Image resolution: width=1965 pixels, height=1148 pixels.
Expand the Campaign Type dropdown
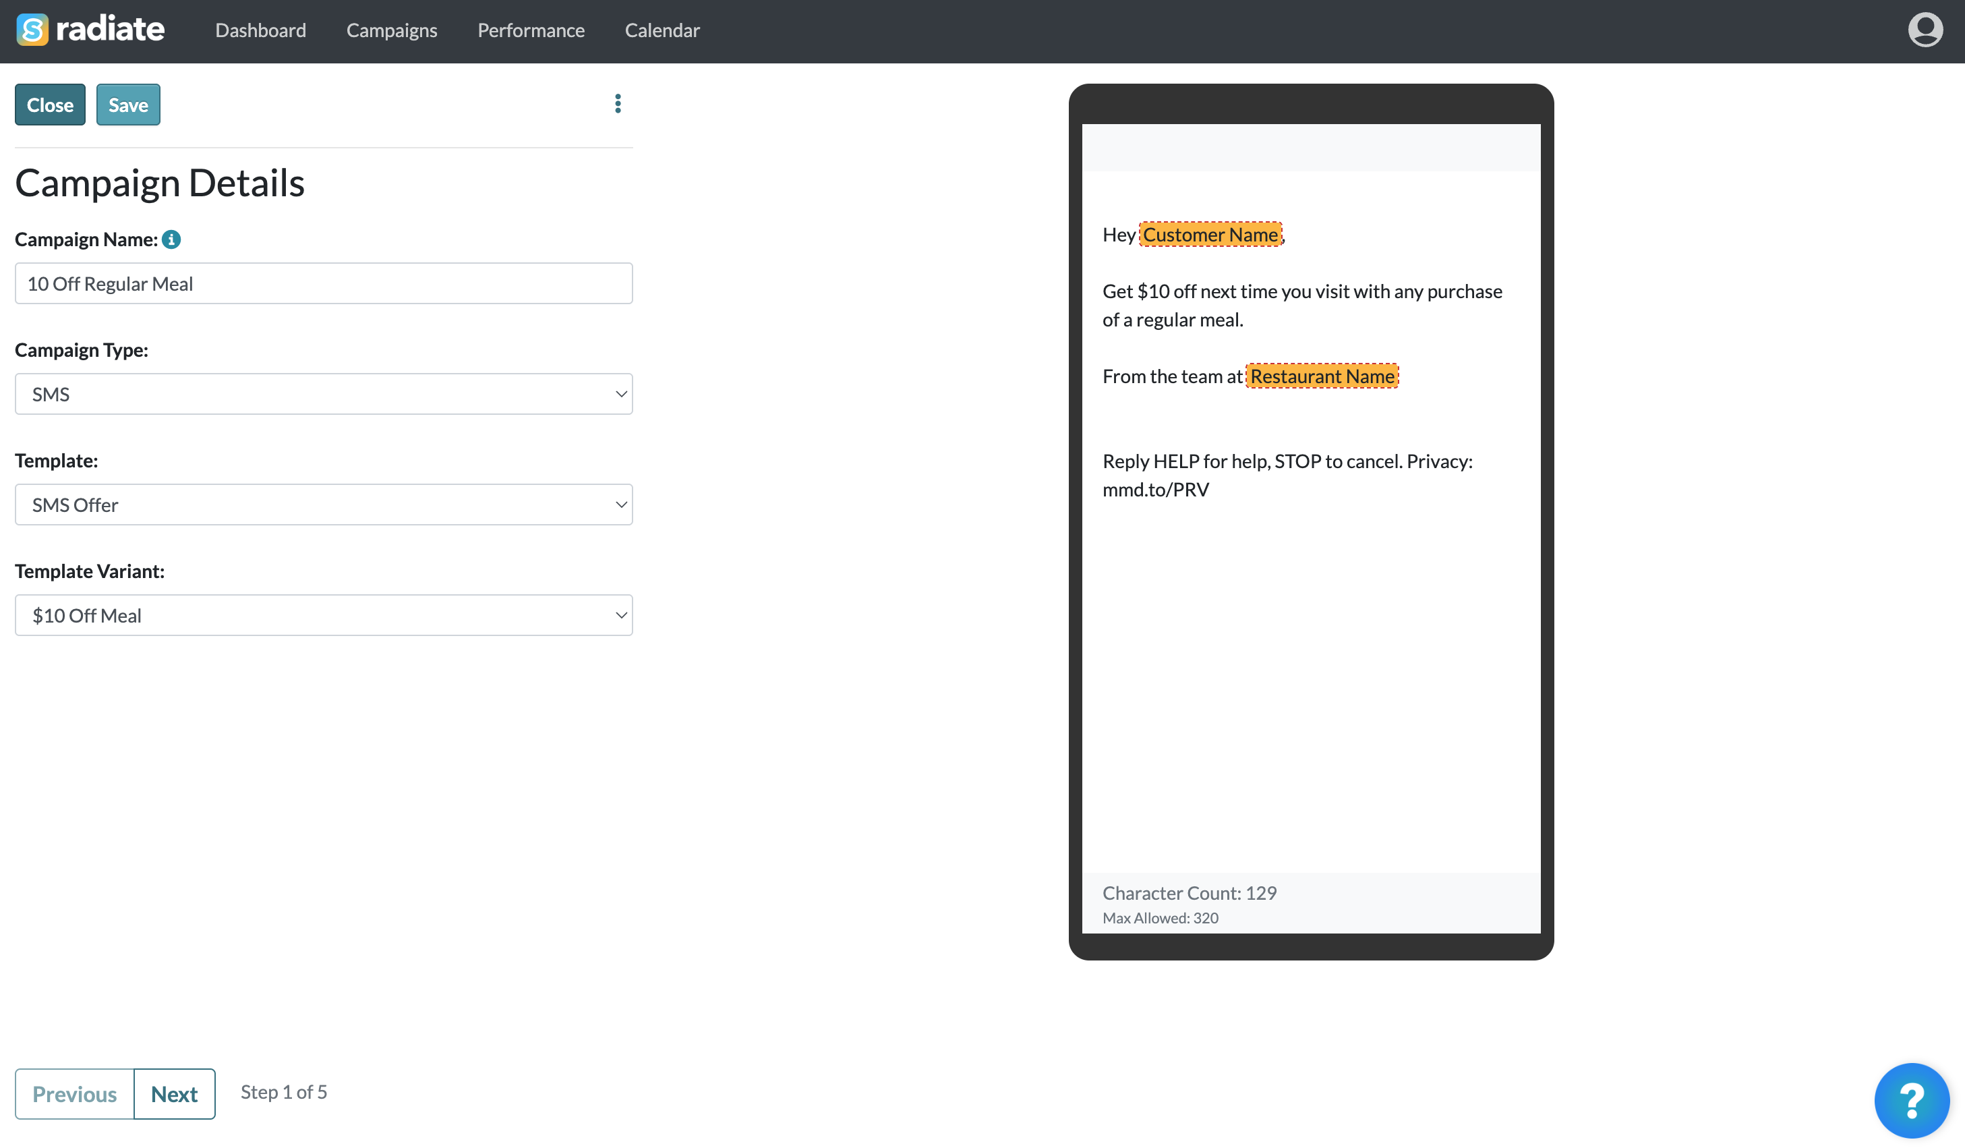[324, 394]
